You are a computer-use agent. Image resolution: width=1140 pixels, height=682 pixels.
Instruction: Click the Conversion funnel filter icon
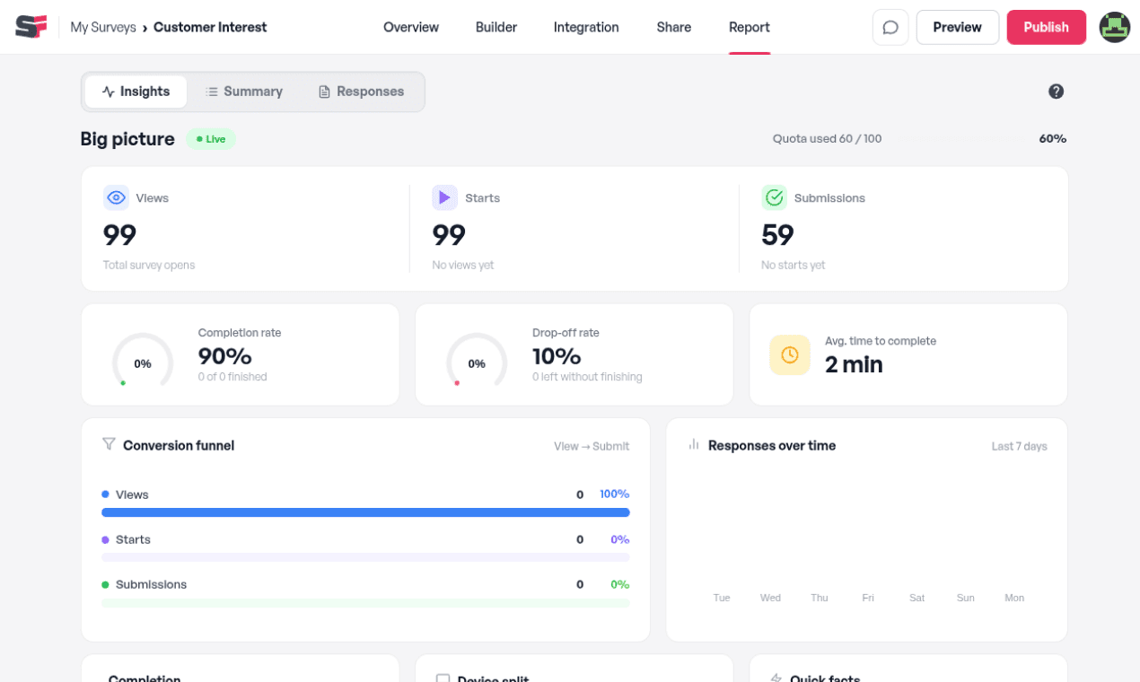click(x=109, y=444)
